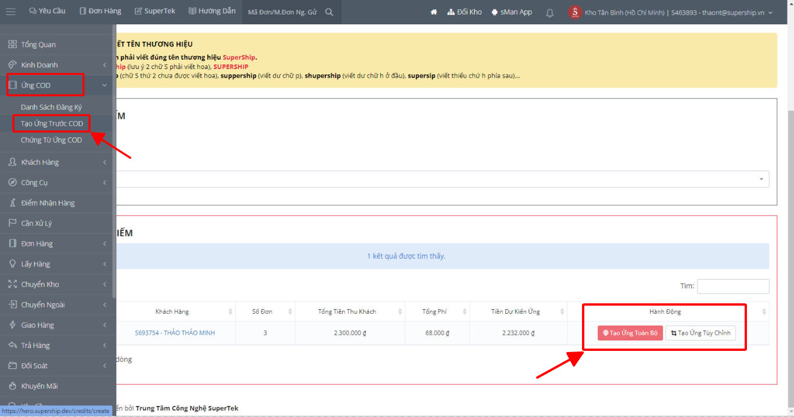Collapse the Ứng COD section
Image resolution: width=794 pixels, height=417 pixels.
tap(57, 85)
